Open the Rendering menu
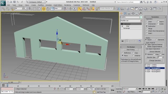Screen dimensions: 168x94 (x=67, y=5)
